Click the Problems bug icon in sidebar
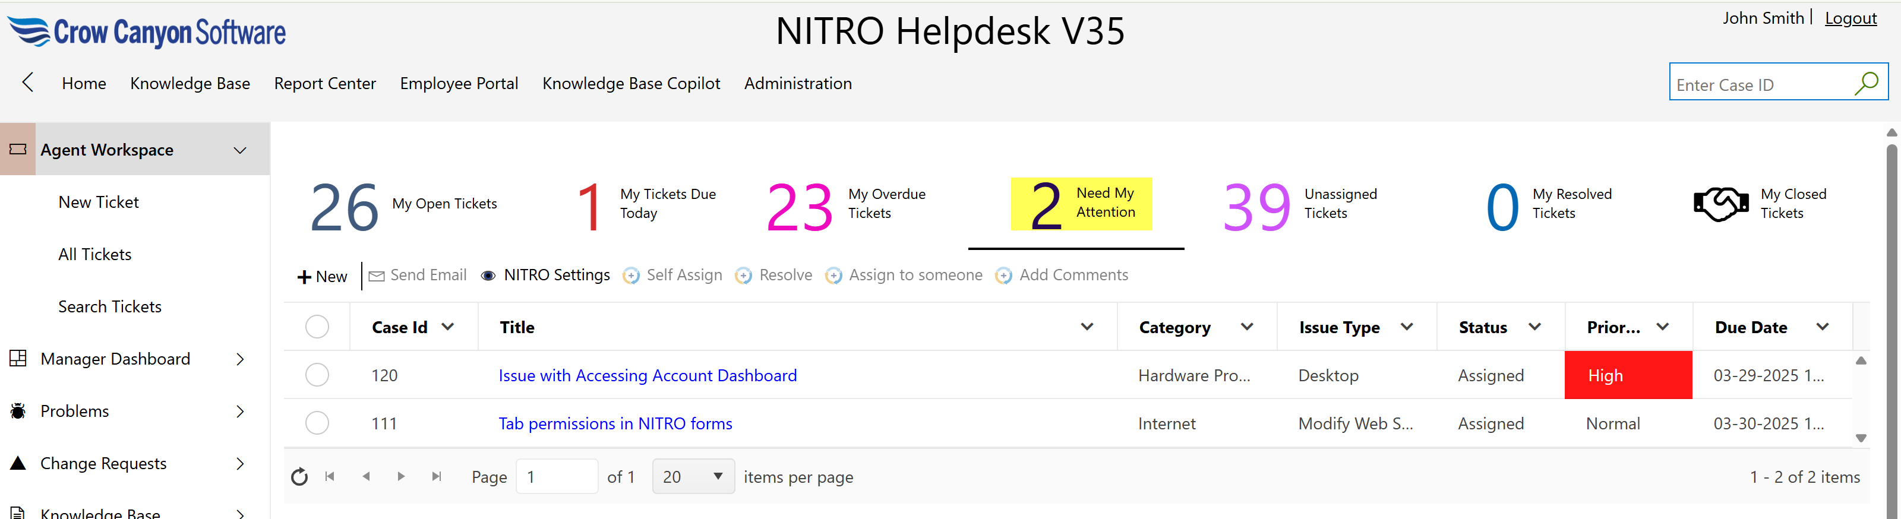The width and height of the screenshot is (1901, 519). pyautogui.click(x=18, y=412)
